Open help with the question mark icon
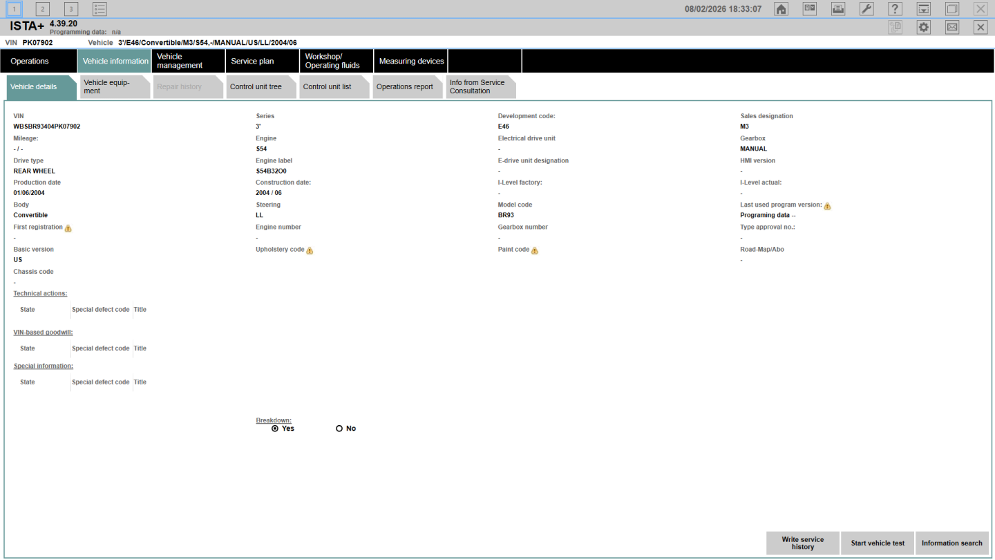This screenshot has width=995, height=560. click(895, 9)
